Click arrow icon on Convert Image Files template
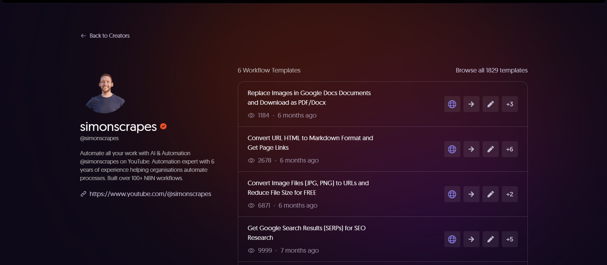This screenshot has height=265, width=607. point(471,194)
